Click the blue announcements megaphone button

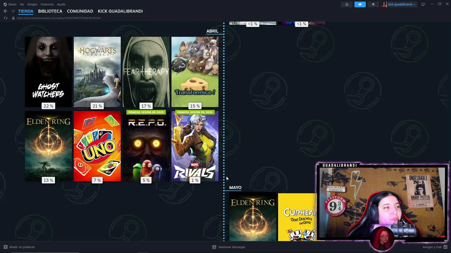[360, 4]
